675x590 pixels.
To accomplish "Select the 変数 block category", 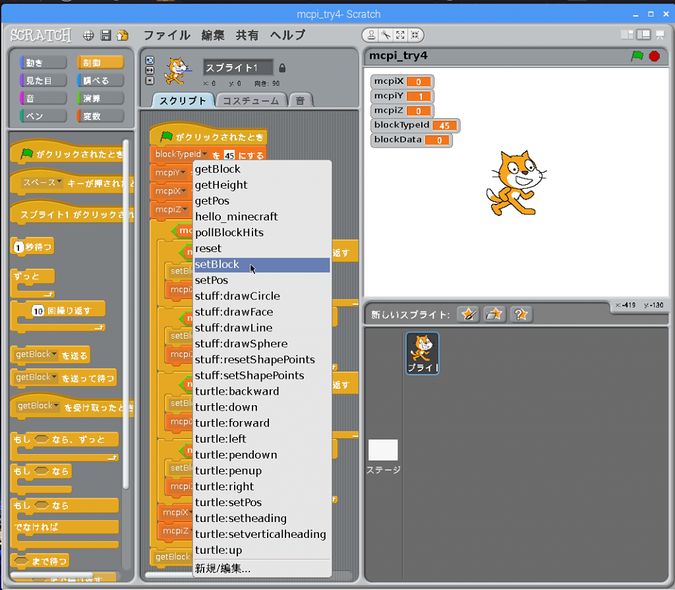I will (x=100, y=116).
